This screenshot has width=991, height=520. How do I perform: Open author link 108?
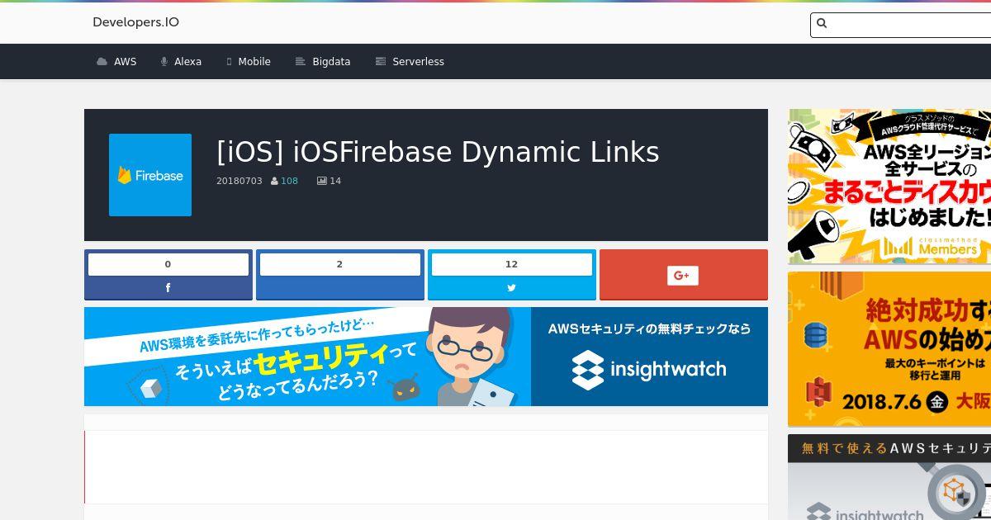coord(289,181)
